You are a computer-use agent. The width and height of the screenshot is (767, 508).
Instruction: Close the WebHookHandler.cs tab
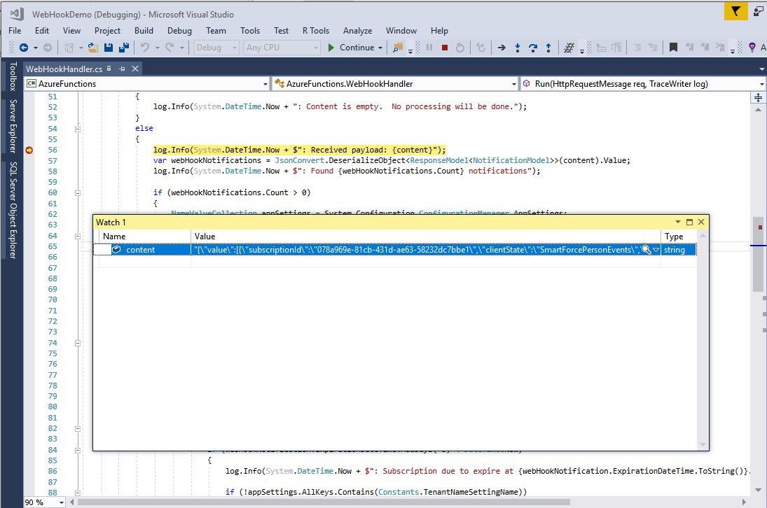135,69
